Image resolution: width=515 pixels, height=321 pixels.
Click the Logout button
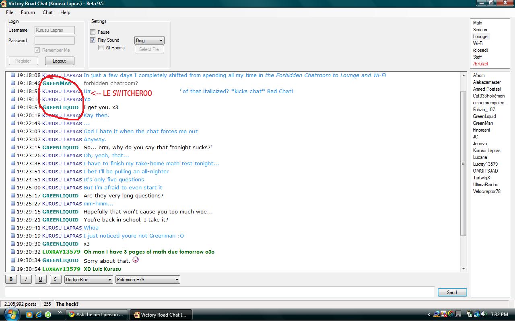pyautogui.click(x=59, y=61)
